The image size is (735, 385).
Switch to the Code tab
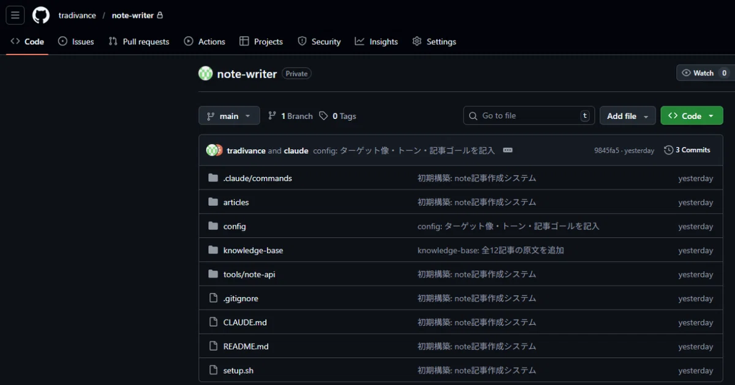click(28, 42)
